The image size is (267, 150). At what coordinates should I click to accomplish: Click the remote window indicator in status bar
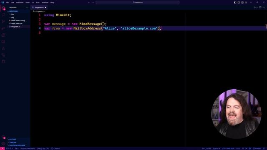2,148
